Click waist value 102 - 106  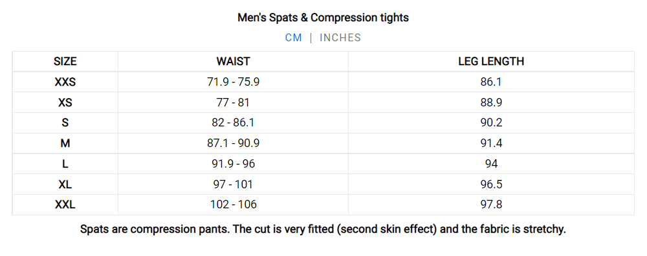[x=233, y=204]
